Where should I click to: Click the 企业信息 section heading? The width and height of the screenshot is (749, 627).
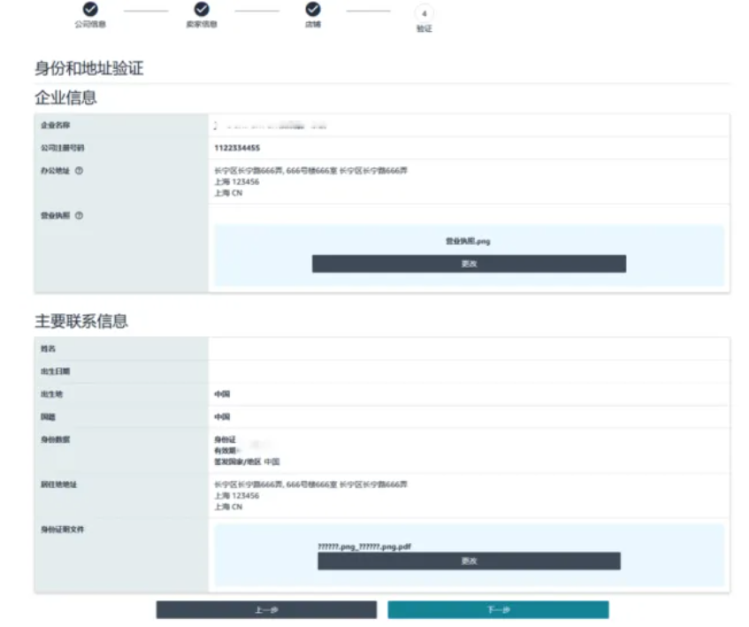click(65, 97)
